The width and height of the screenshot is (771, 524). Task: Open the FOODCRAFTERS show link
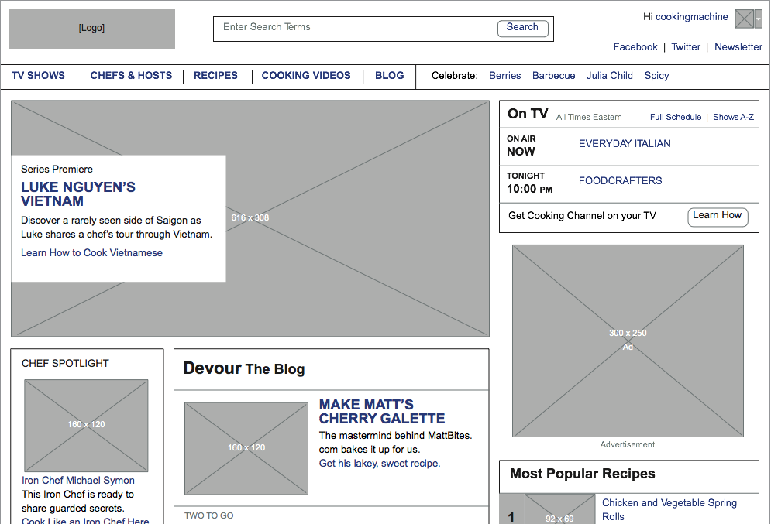tap(620, 180)
